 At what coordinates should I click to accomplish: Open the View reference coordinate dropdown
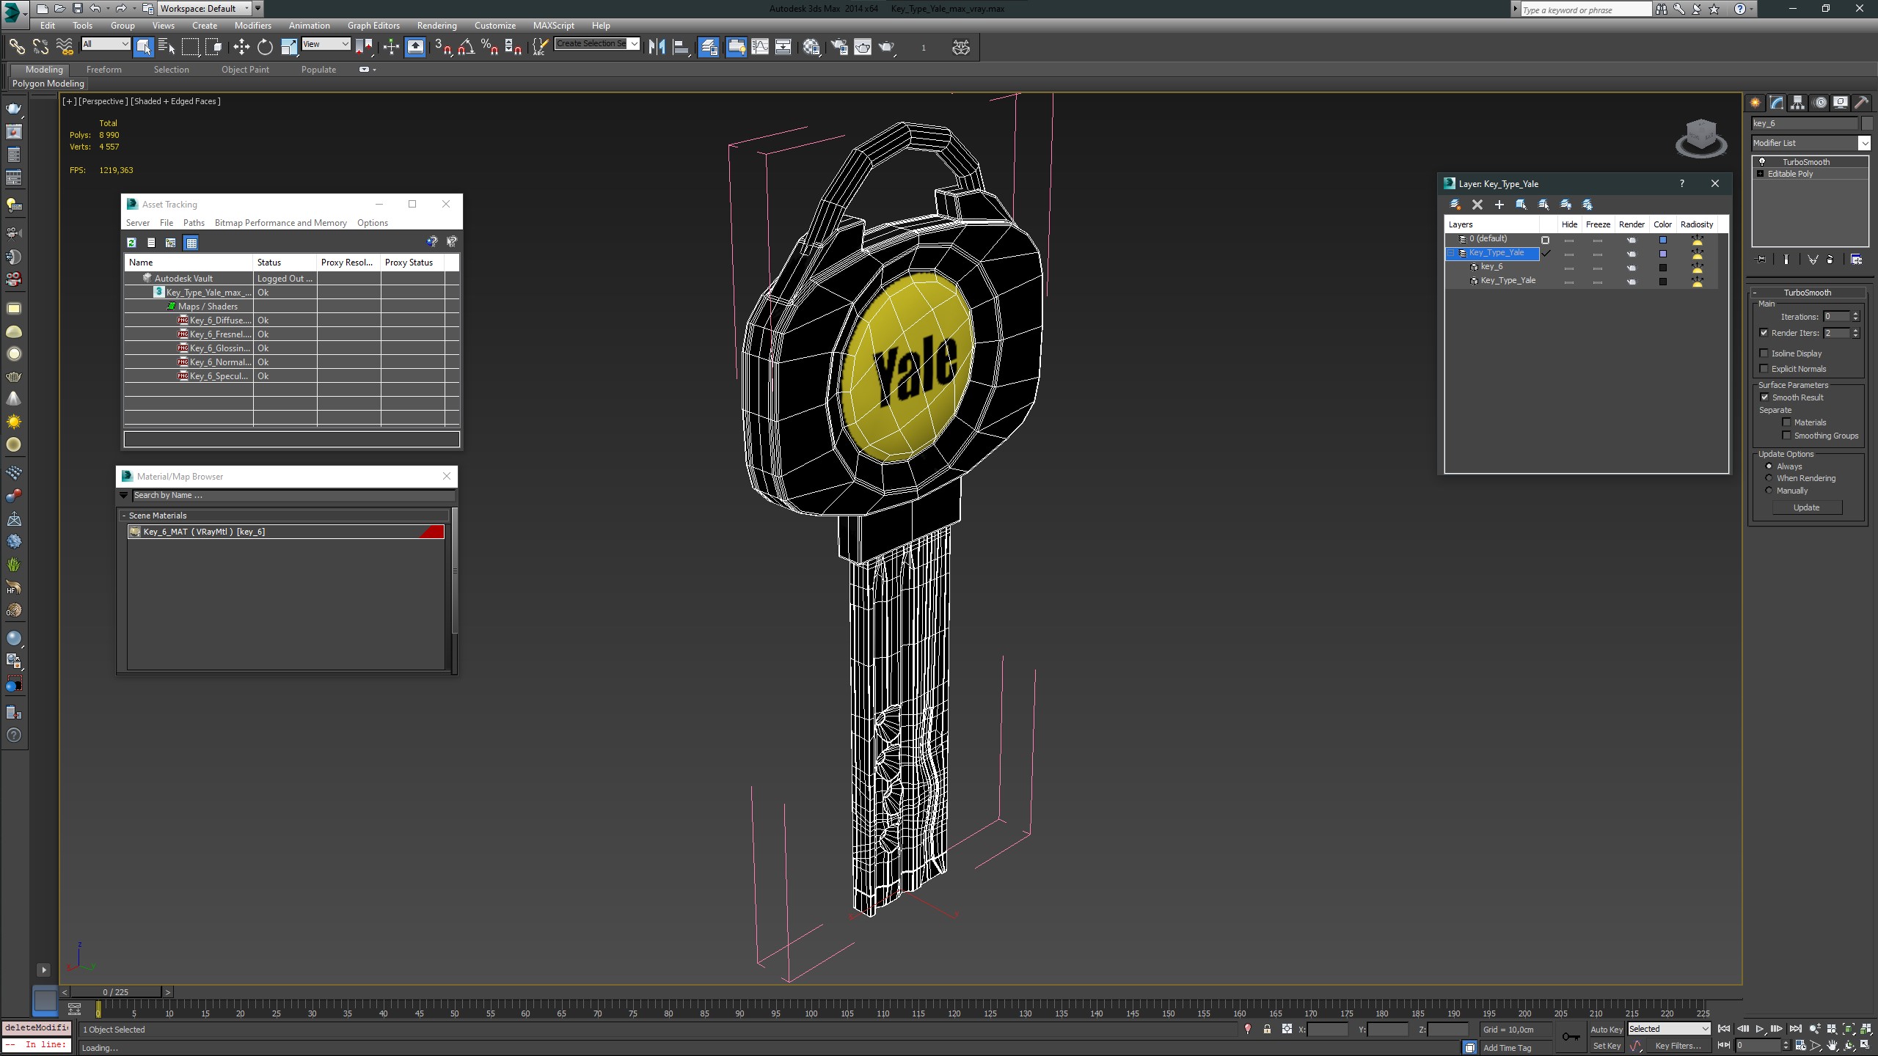[x=326, y=44]
